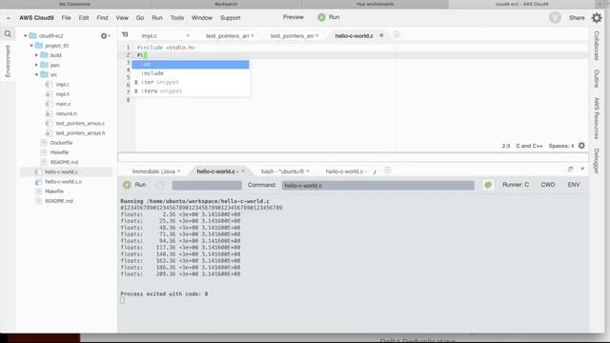
Task: Collapse the cloud9-ec2 root folder
Action: (26, 36)
